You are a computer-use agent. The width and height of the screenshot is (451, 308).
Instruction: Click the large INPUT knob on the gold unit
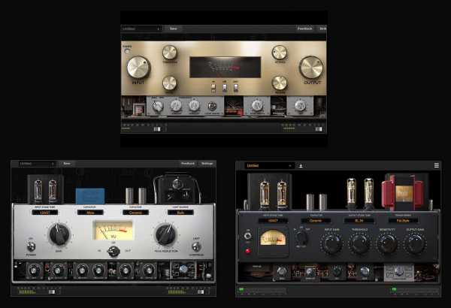(138, 68)
